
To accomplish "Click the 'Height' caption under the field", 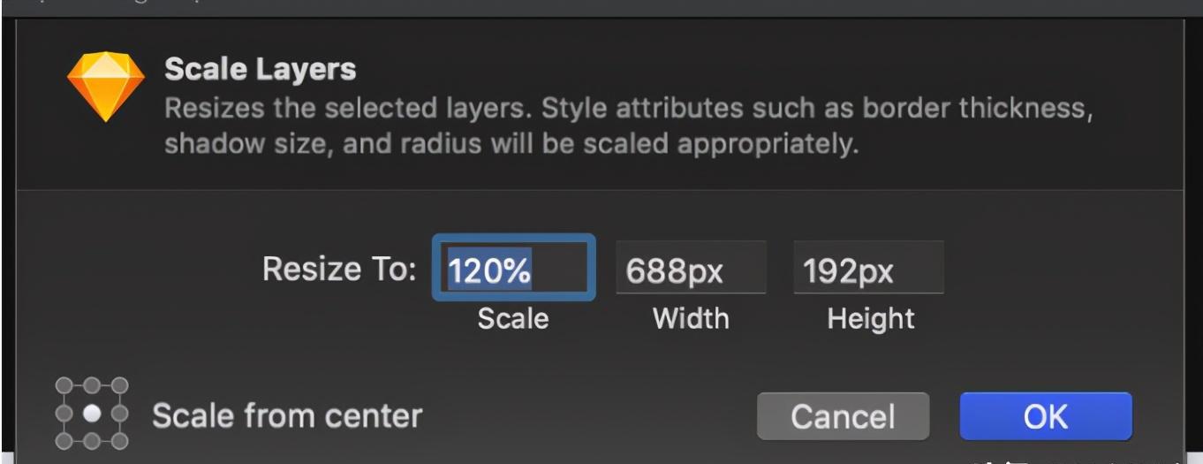I will pyautogui.click(x=871, y=318).
